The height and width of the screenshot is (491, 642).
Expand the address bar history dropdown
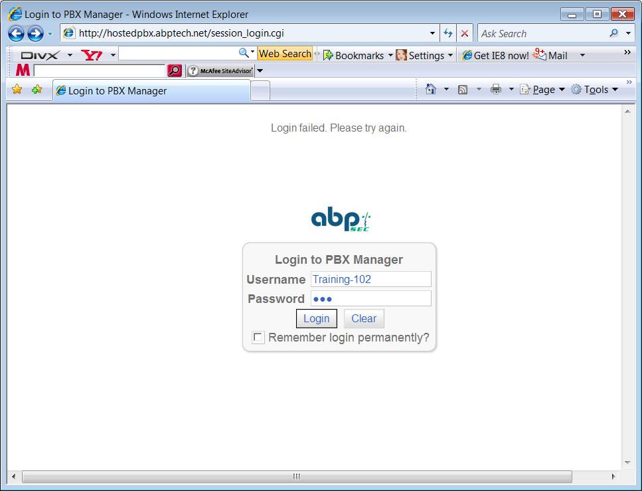(432, 33)
